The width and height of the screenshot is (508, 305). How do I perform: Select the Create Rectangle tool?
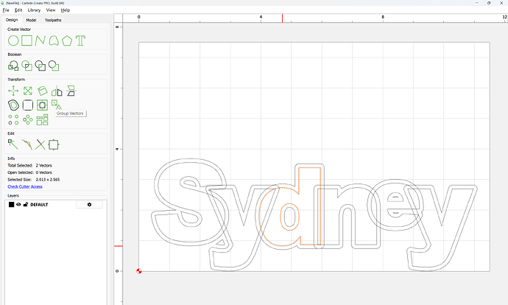[x=27, y=41]
